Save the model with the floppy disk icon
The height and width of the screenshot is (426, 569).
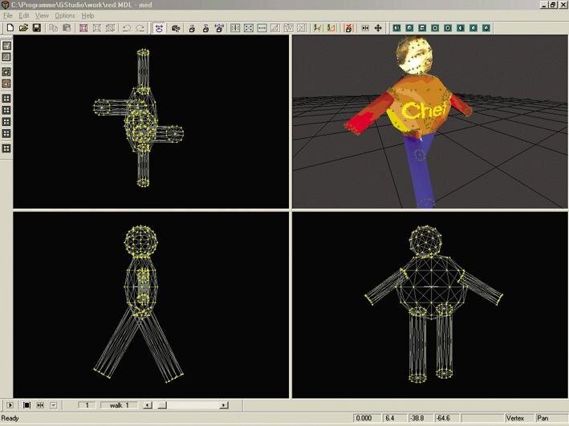click(x=36, y=28)
